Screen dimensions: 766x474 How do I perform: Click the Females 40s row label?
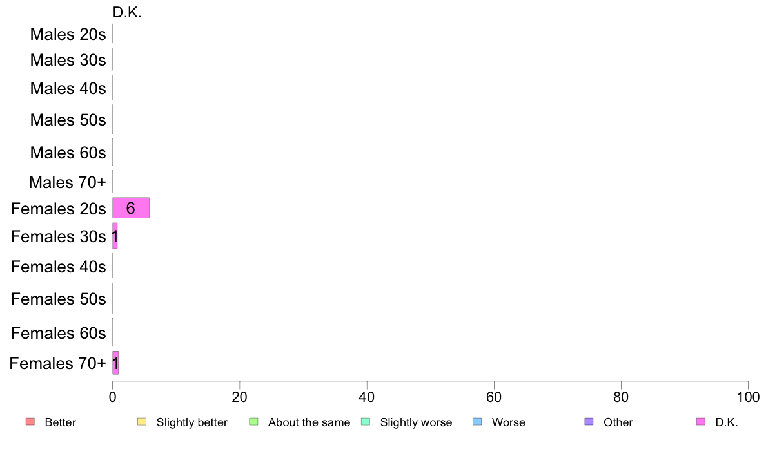(x=59, y=267)
